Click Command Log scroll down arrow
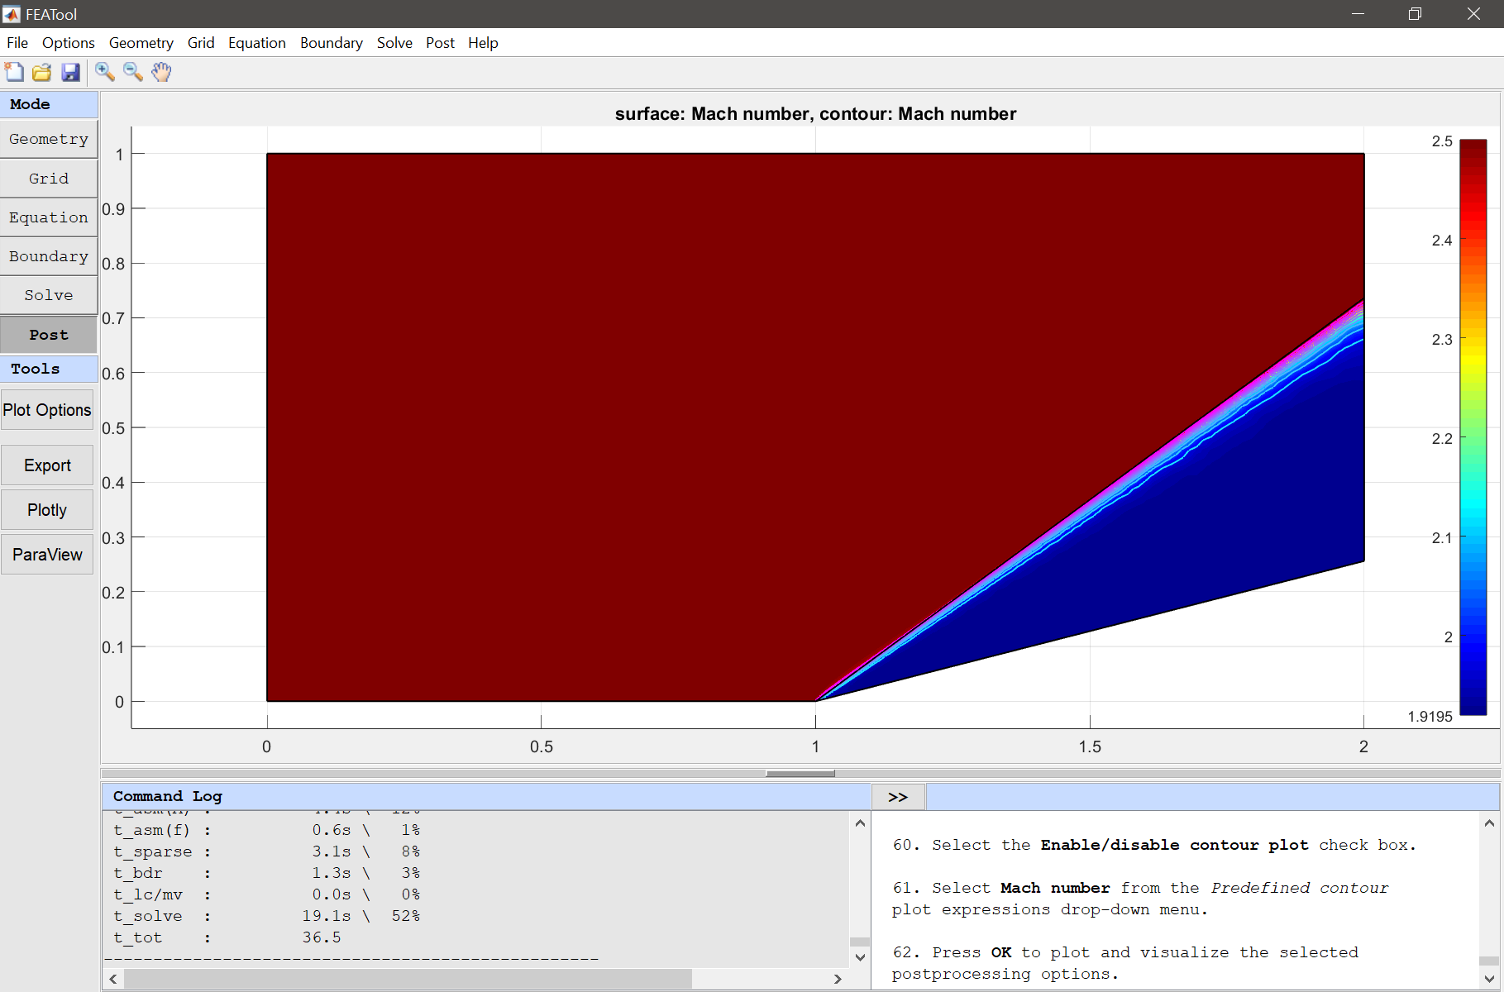The width and height of the screenshot is (1504, 992). 860,957
